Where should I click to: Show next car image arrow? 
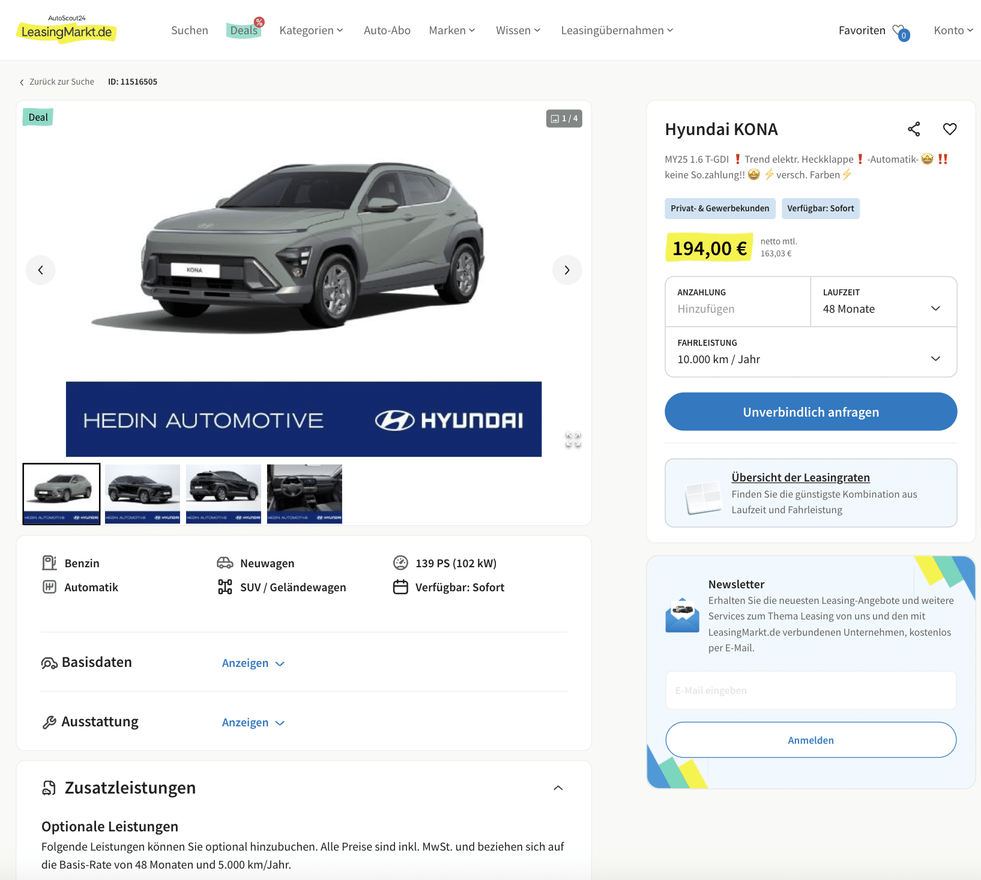pos(567,270)
